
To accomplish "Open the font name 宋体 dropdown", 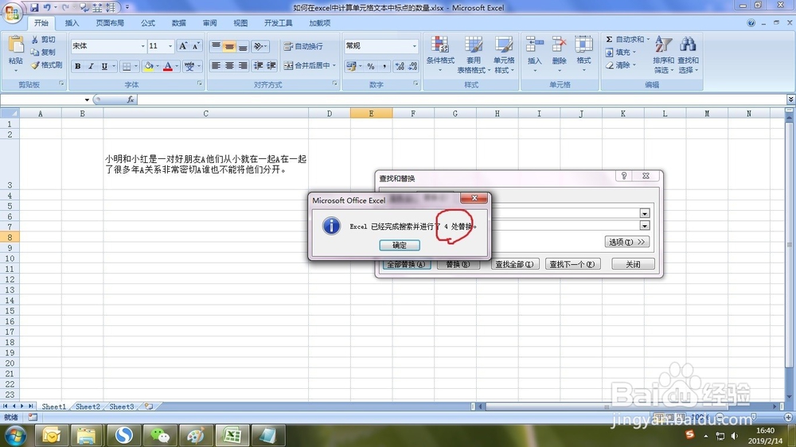I will tap(142, 46).
